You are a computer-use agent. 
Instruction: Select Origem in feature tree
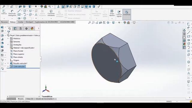[16, 60]
